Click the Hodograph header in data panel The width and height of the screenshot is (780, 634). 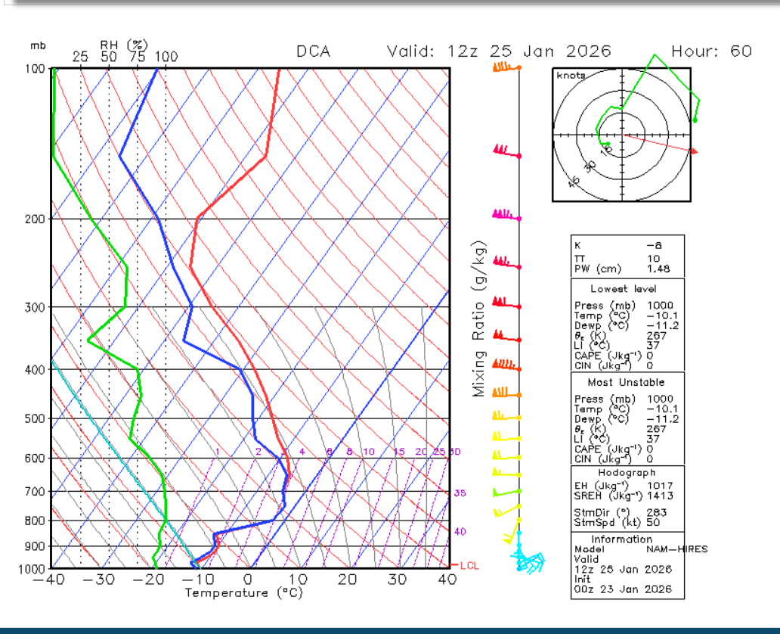[626, 472]
